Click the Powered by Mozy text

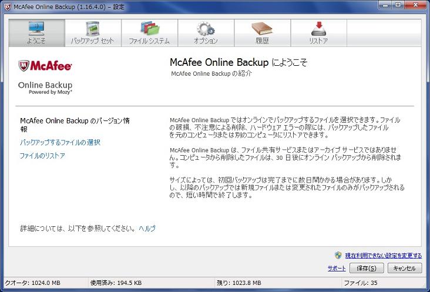pos(51,92)
